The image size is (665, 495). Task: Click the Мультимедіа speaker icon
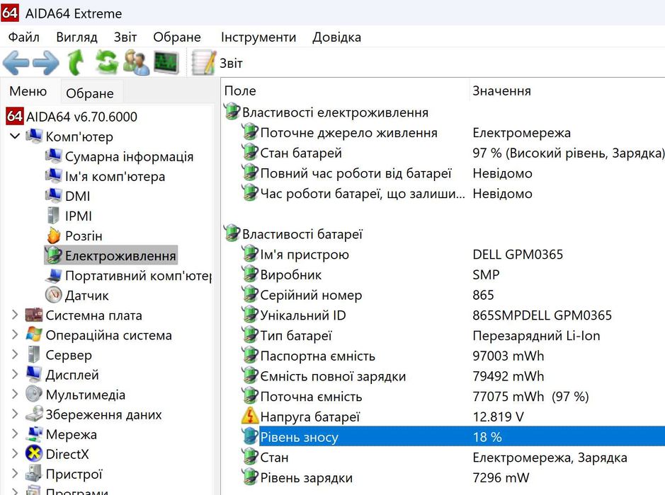[34, 394]
